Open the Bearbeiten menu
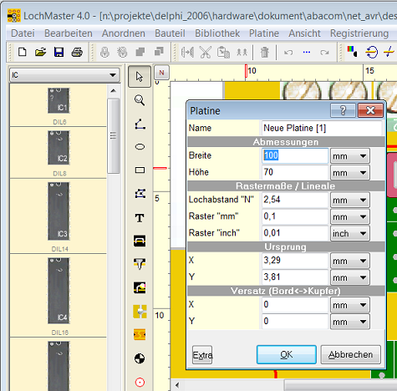Image resolution: width=397 pixels, height=391 pixels. point(69,33)
